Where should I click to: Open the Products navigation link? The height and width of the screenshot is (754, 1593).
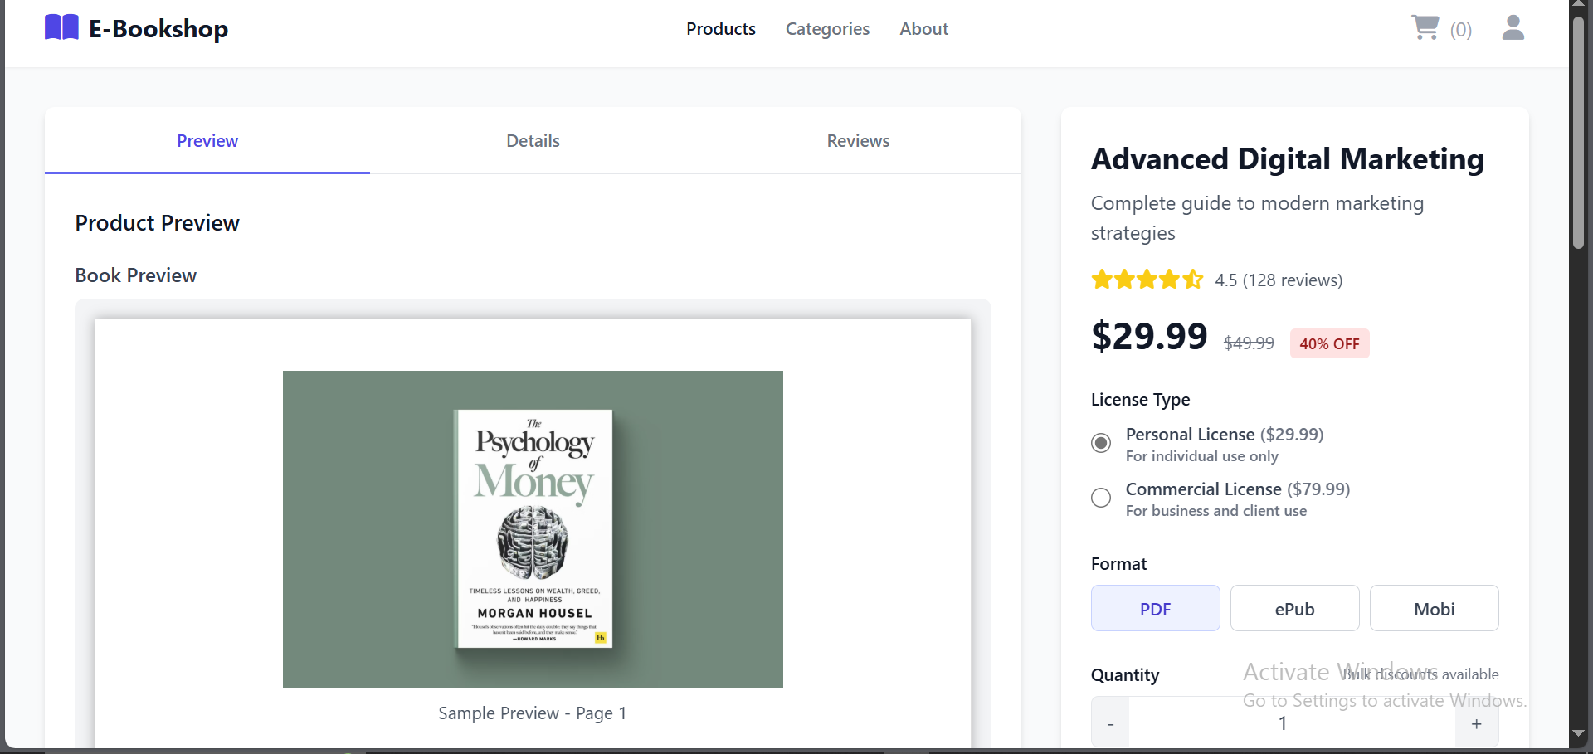(x=720, y=29)
